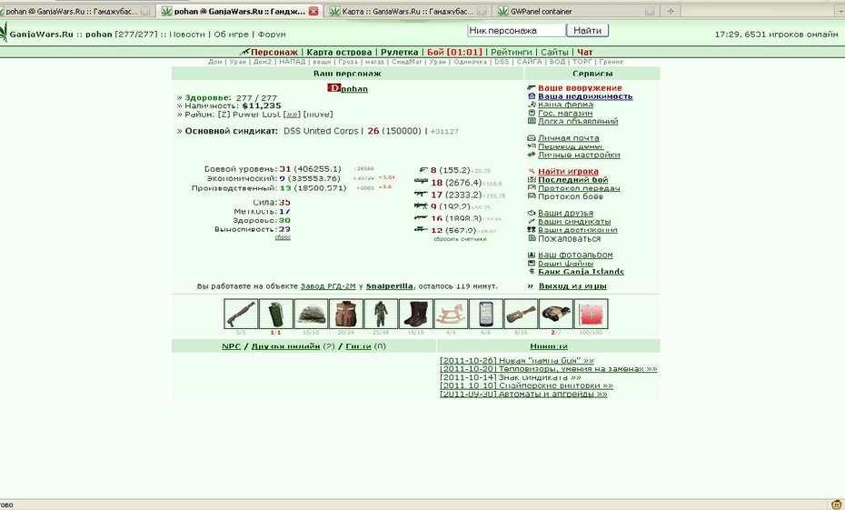Image resolution: width=845 pixels, height=510 pixels.
Task: Open the Форум link in the header
Action: click(x=272, y=34)
